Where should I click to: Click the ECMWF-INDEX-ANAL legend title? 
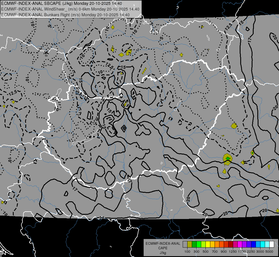(x=163, y=244)
